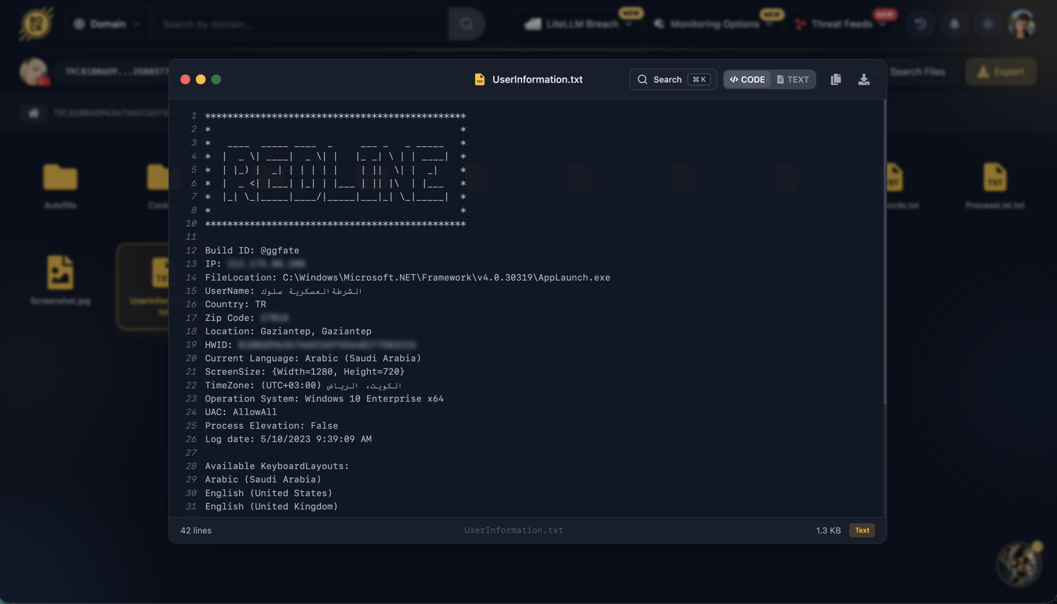Open notifications bell in top header

[x=954, y=24]
